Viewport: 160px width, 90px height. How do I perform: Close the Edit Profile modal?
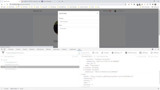[97, 13]
